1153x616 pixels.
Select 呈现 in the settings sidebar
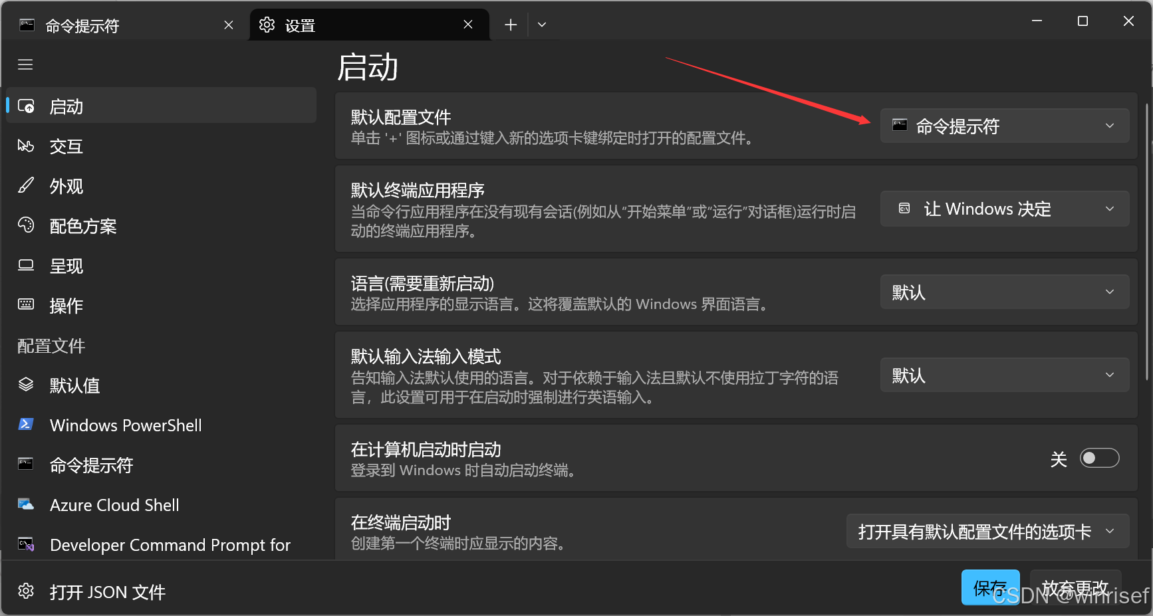click(162, 266)
